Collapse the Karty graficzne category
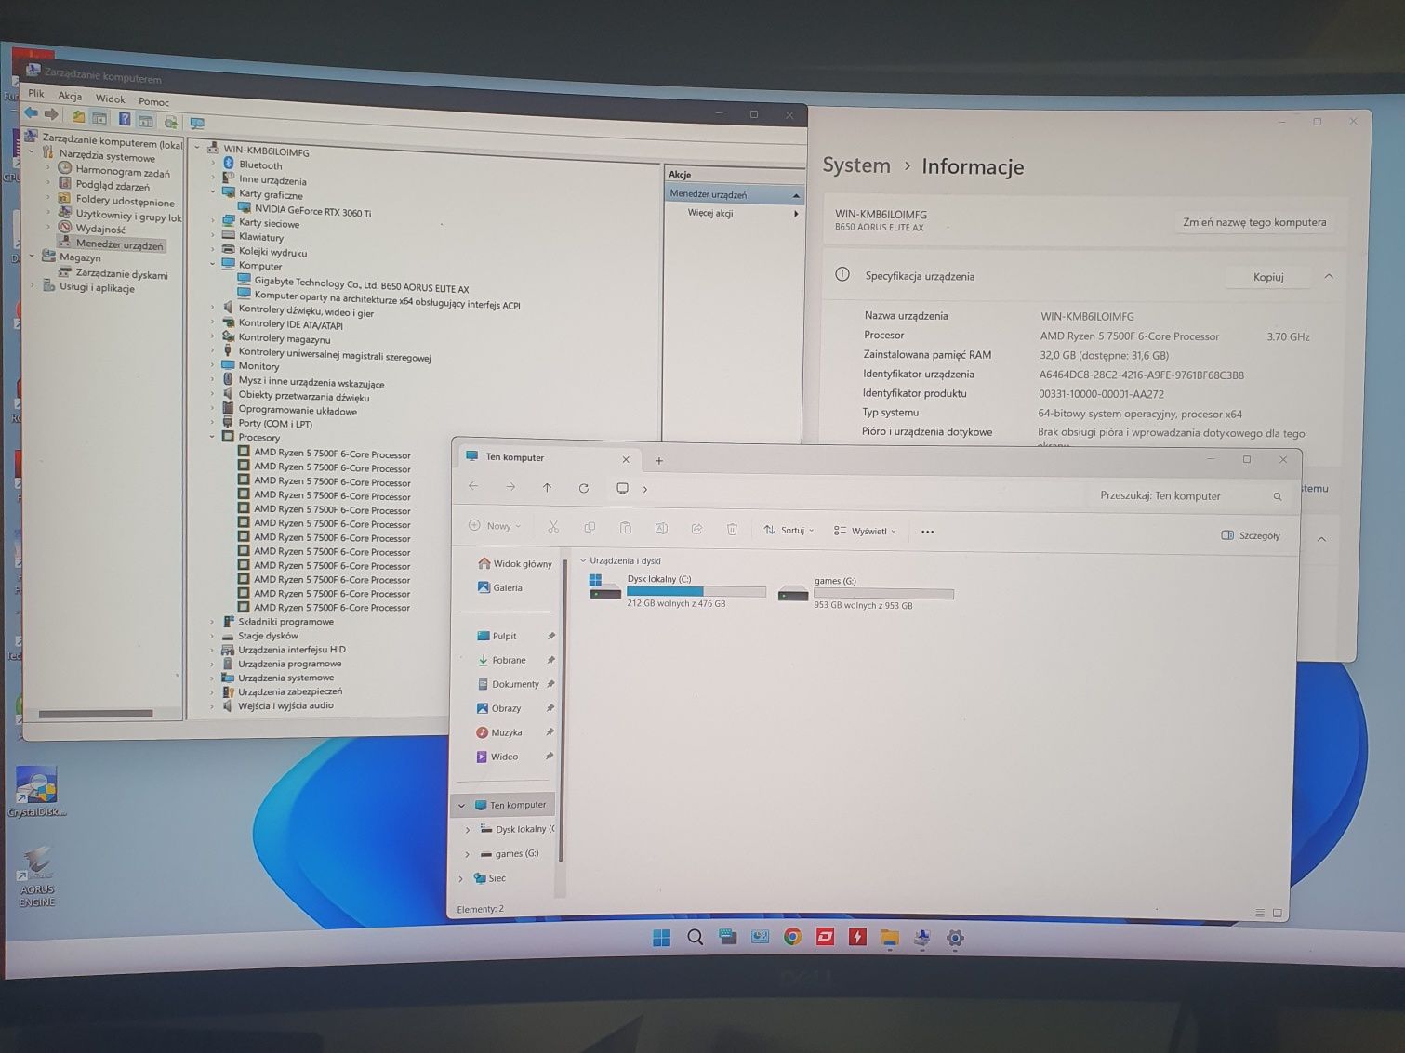Viewport: 1405px width, 1053px height. point(213,192)
